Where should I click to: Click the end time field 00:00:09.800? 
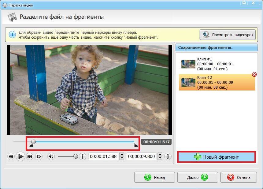[142, 156]
